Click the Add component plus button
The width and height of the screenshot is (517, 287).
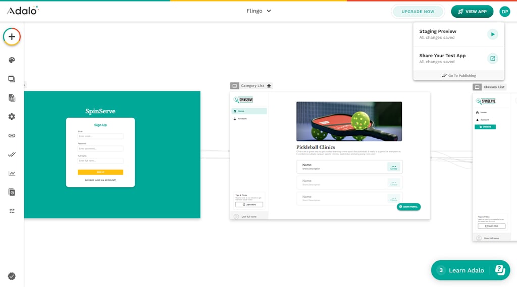click(12, 36)
